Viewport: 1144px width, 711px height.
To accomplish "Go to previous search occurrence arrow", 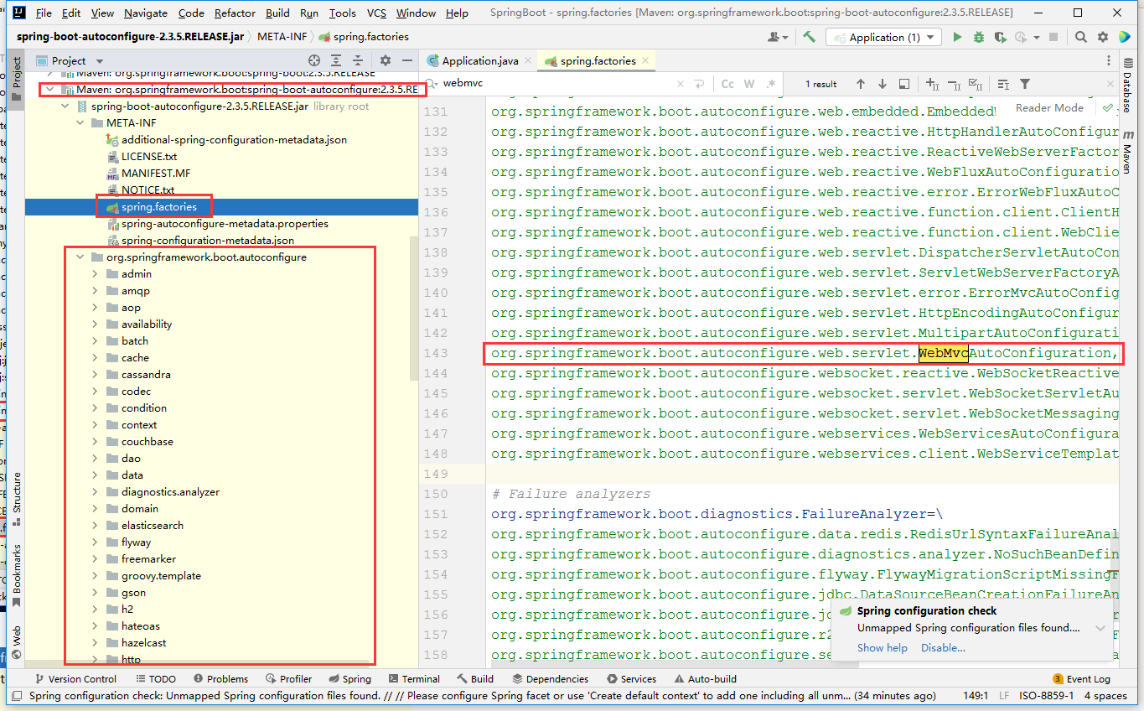I will click(861, 84).
